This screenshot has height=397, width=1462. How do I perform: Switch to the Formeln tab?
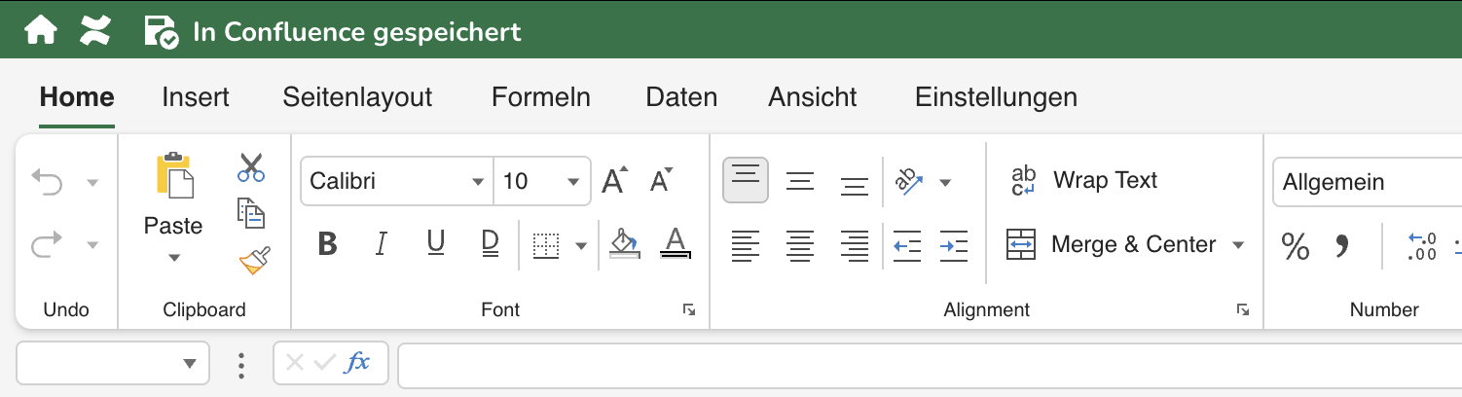[x=540, y=97]
